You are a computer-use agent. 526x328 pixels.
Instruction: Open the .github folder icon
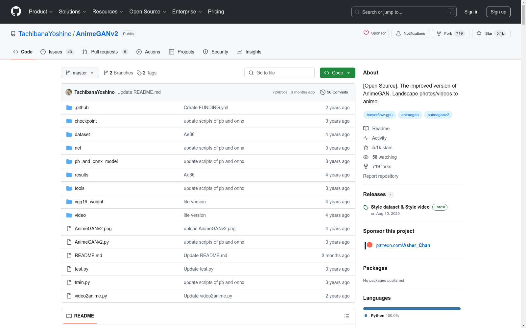point(69,108)
